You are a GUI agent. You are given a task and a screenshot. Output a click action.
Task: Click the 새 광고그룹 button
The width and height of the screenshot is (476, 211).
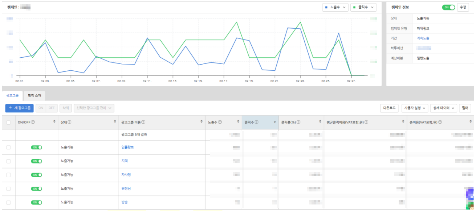20,108
